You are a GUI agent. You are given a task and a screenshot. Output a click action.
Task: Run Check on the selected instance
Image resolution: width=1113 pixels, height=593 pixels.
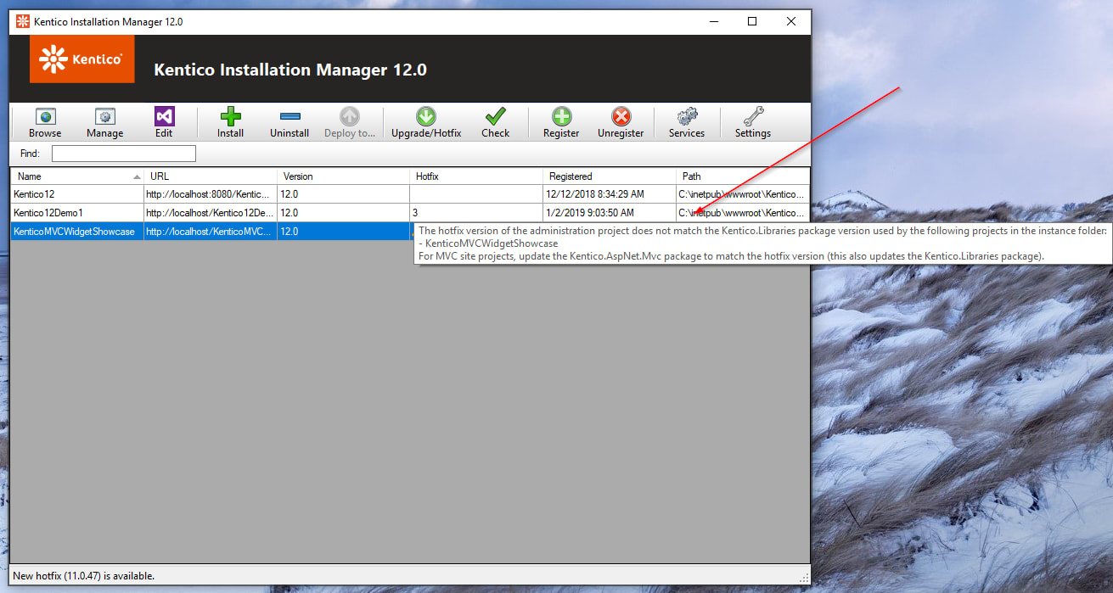tap(496, 123)
